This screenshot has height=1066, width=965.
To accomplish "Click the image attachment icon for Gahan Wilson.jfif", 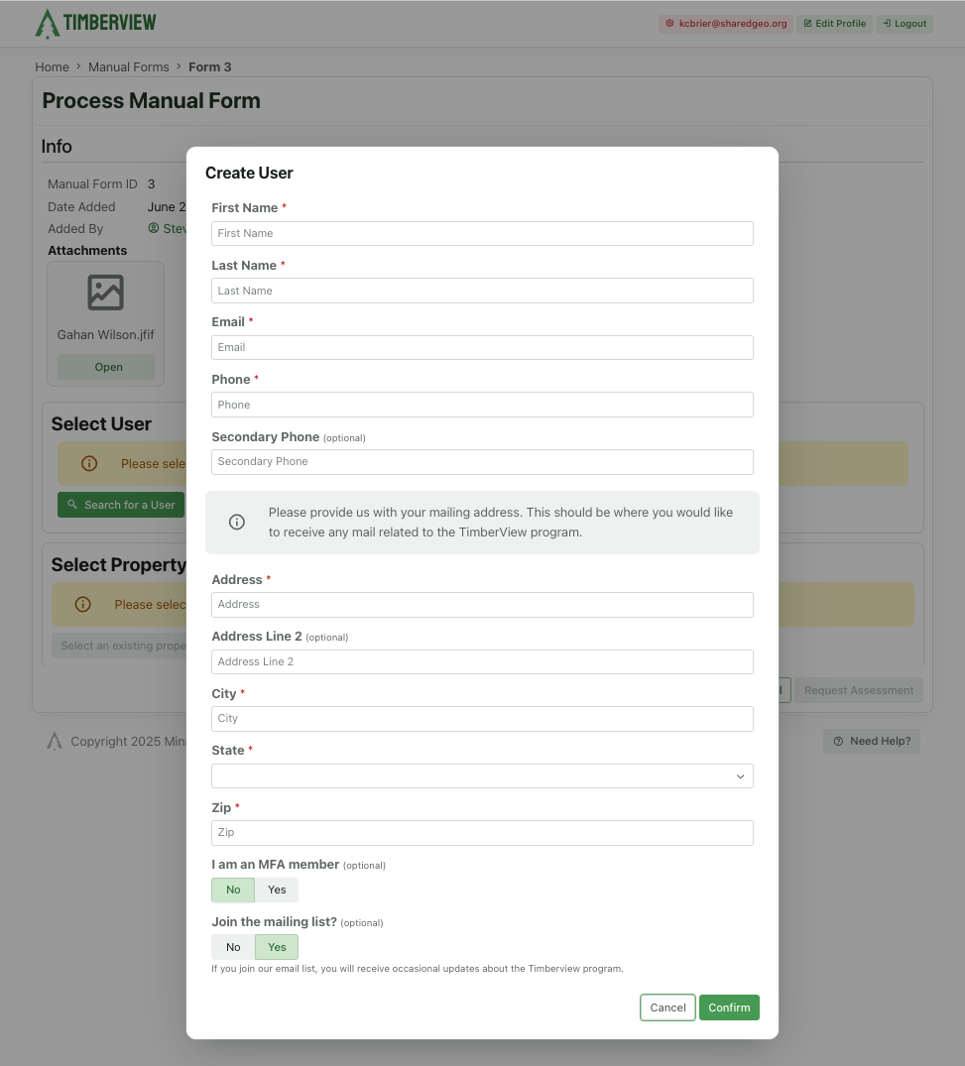I will (x=105, y=293).
